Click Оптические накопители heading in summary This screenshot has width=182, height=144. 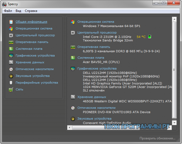[x=96, y=108]
